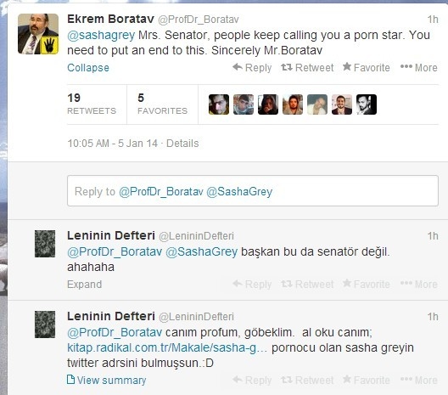Open More options on the 'canım profum' tweet
The image size is (448, 395).
(419, 380)
